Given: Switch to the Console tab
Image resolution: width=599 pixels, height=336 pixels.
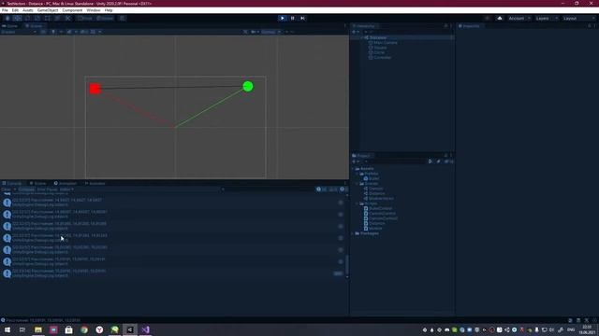Looking at the screenshot, I should 12,183.
